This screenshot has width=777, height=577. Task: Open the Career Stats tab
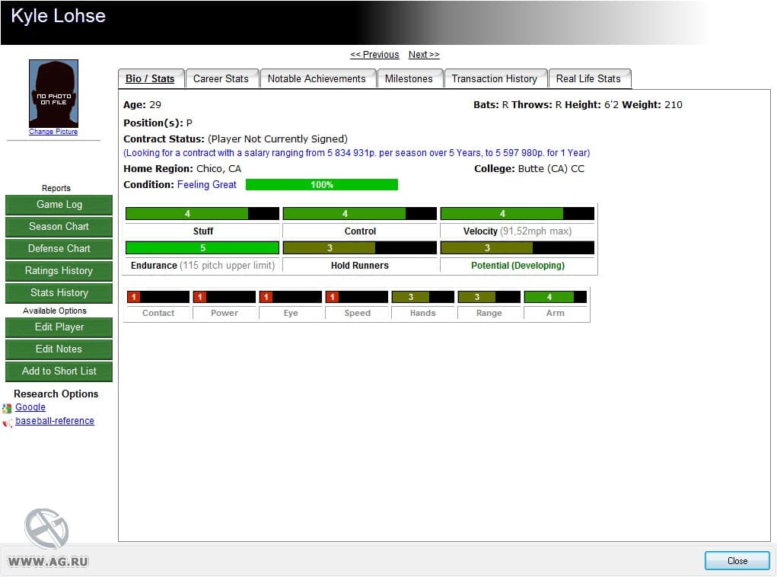tap(221, 79)
